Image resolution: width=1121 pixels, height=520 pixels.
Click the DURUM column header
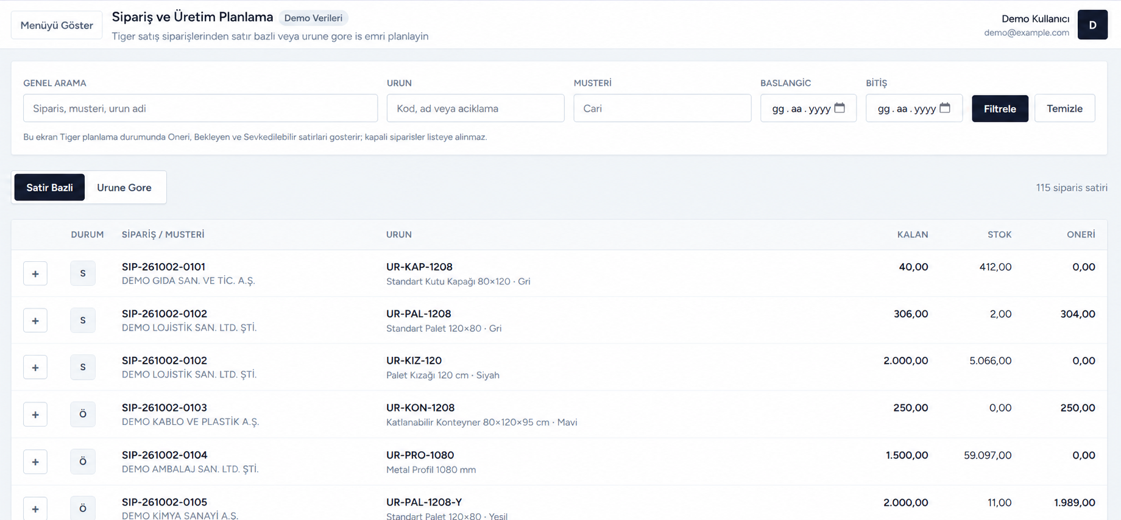[87, 234]
